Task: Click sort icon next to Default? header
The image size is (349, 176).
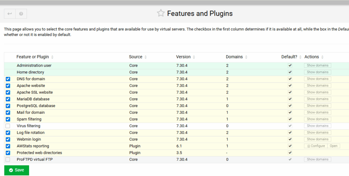Action: pyautogui.click(x=300, y=57)
